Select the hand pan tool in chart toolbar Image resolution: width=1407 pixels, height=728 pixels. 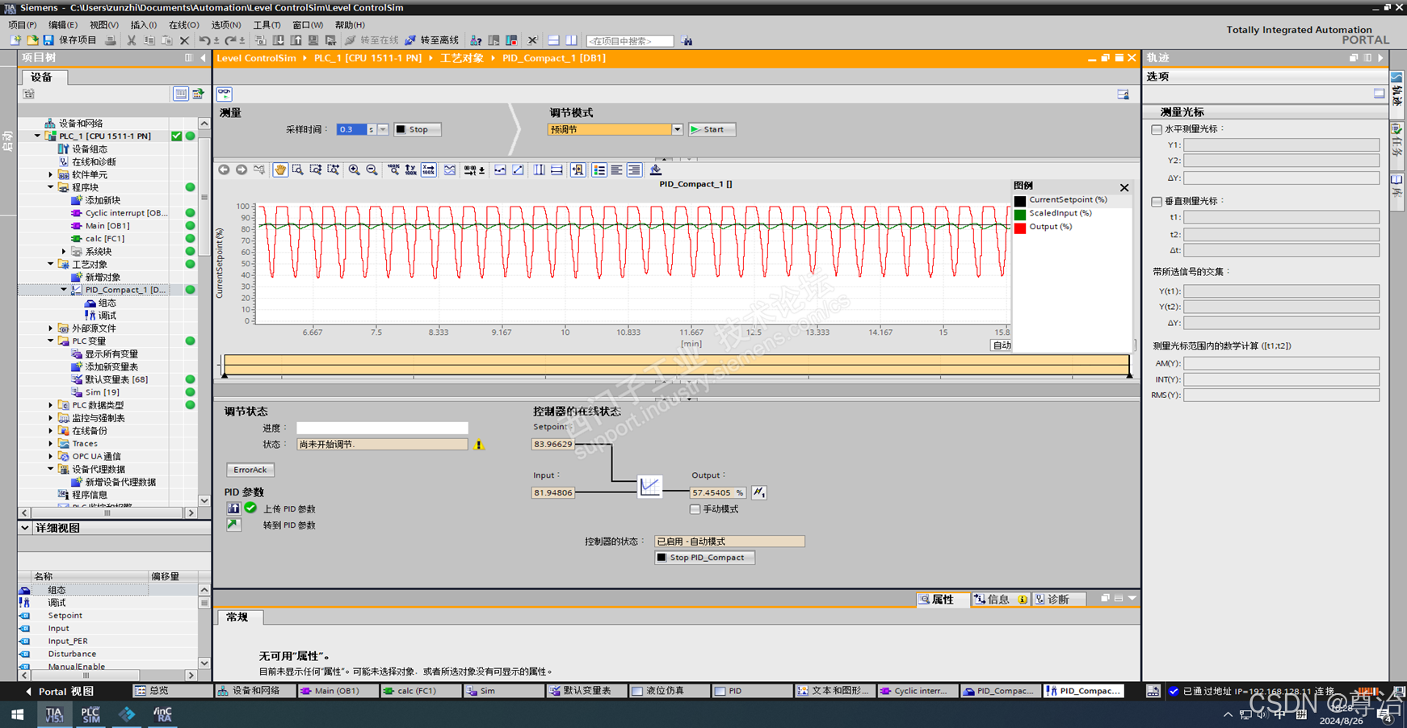(x=280, y=169)
